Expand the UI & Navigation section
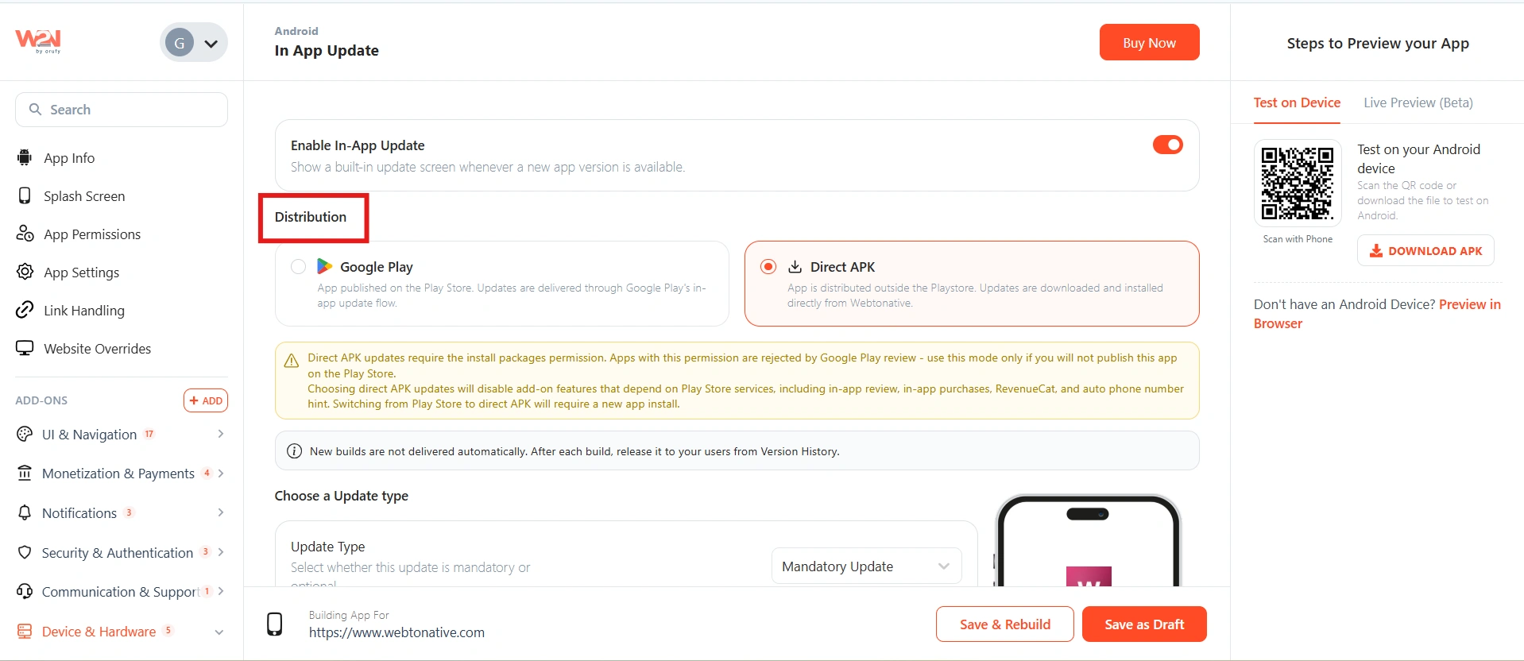 pyautogui.click(x=121, y=435)
